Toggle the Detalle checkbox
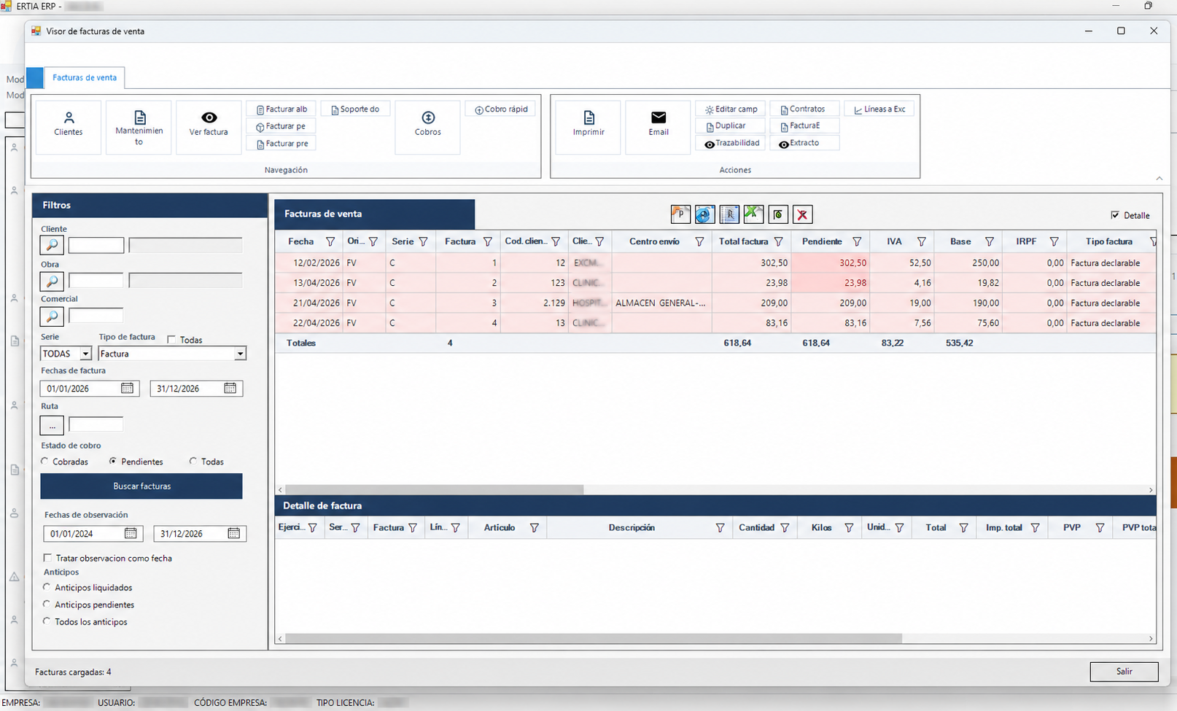1177x711 pixels. pyautogui.click(x=1115, y=215)
